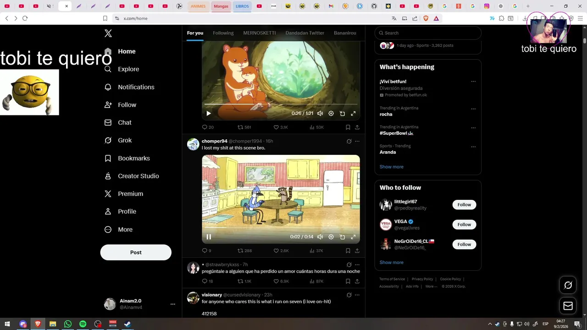This screenshot has height=330, width=587.
Task: Switch to the Following tab
Action: click(x=223, y=33)
